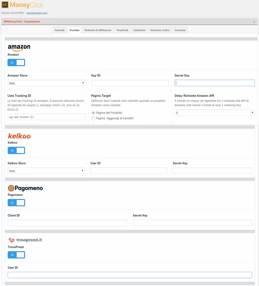Select the Provider tab

pos(74,30)
